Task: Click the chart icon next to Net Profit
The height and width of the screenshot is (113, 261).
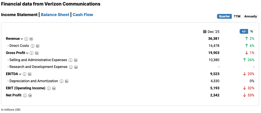Action: [30, 95]
